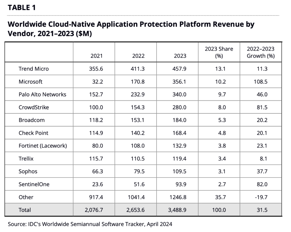
Task: Click the IDC source note text
Action: [x=90, y=224]
